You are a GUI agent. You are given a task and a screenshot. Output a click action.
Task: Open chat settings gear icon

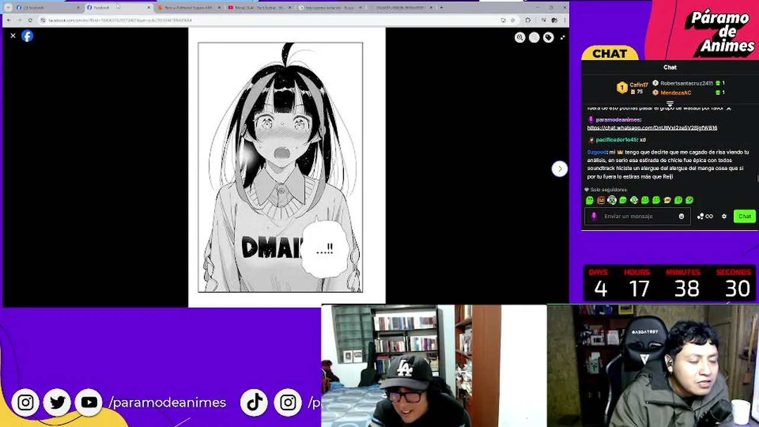point(724,216)
